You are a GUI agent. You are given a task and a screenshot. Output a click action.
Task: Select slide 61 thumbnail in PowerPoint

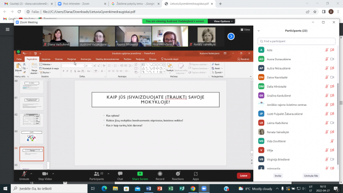31,103
